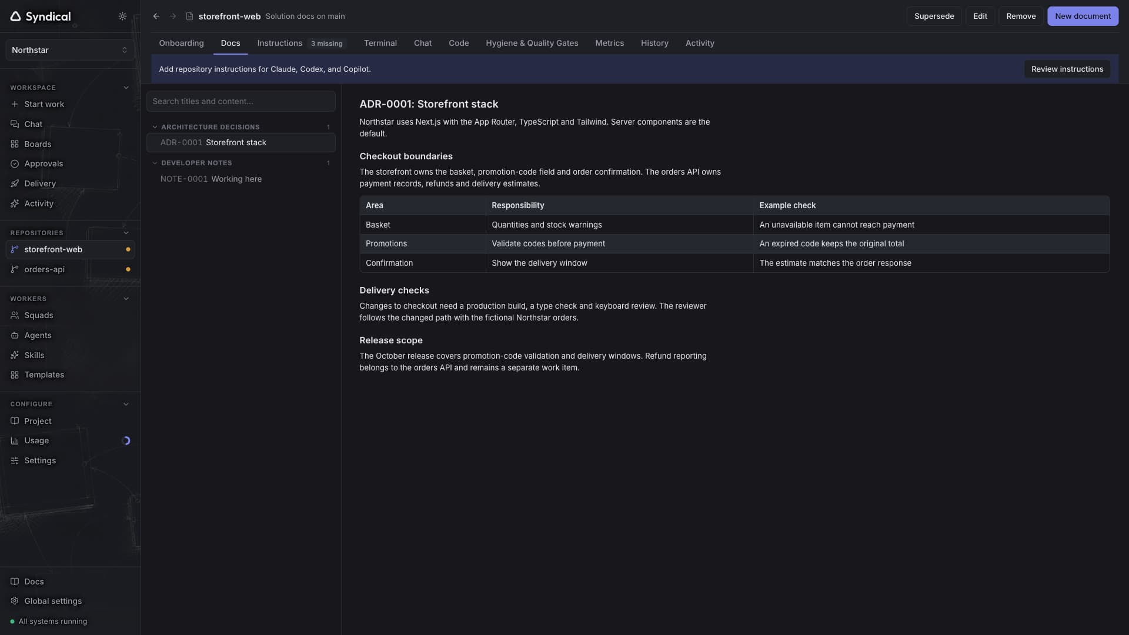This screenshot has width=1129, height=635.
Task: Select the orders-api repository
Action: [x=70, y=270]
